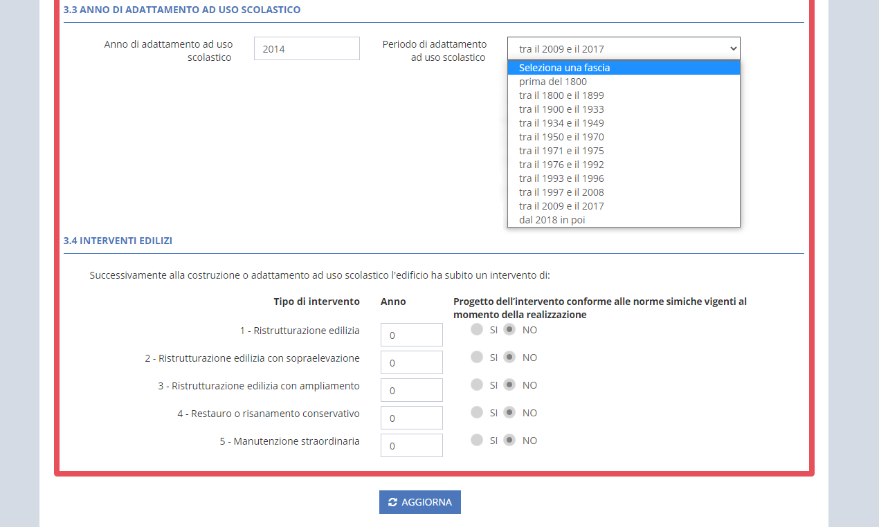Select SI for Ristrutturazione edilizia
The height and width of the screenshot is (527, 879).
477,330
